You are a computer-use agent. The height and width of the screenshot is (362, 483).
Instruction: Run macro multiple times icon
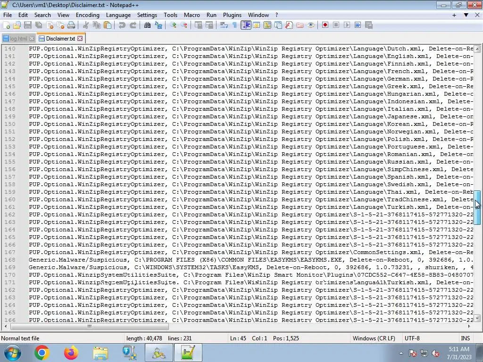pyautogui.click(x=358, y=25)
